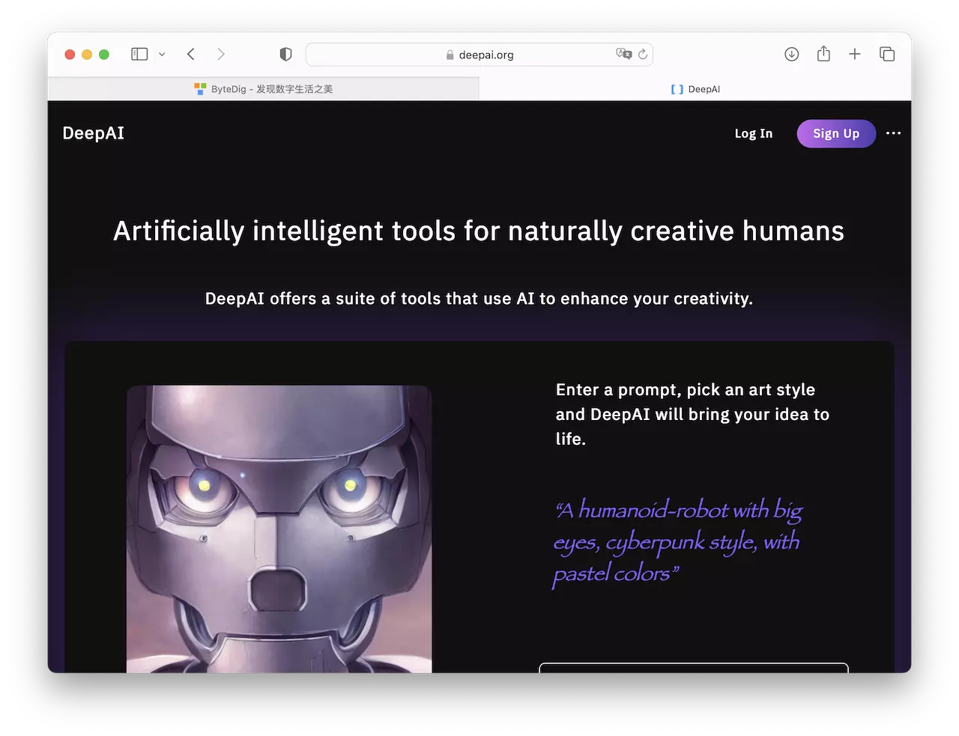Show the tab overview

(x=887, y=54)
